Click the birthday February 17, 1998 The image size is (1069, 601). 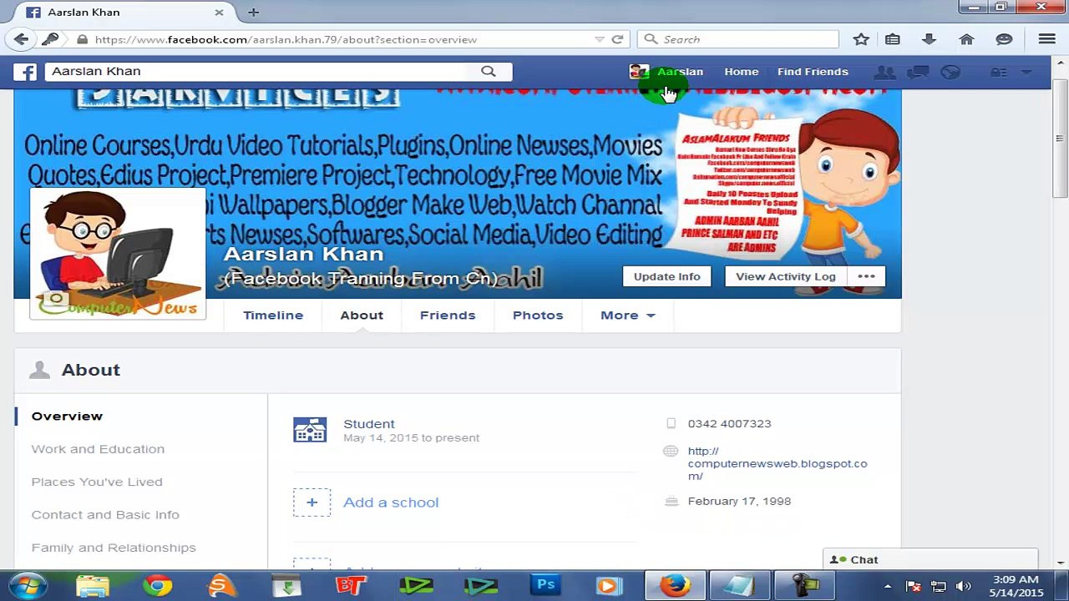coord(739,502)
